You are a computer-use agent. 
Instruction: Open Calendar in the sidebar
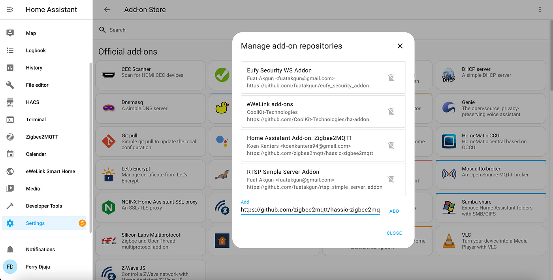coord(44,154)
